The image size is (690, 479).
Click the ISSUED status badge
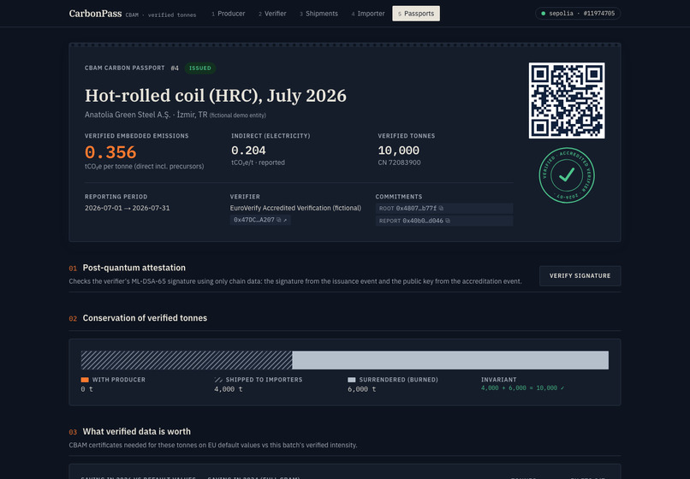coord(199,68)
